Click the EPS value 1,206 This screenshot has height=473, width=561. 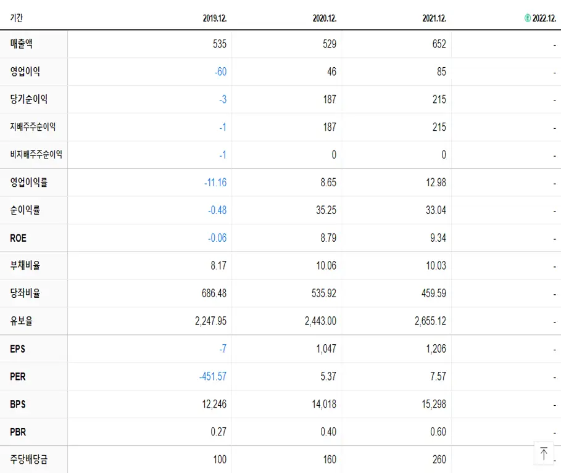[x=436, y=348]
